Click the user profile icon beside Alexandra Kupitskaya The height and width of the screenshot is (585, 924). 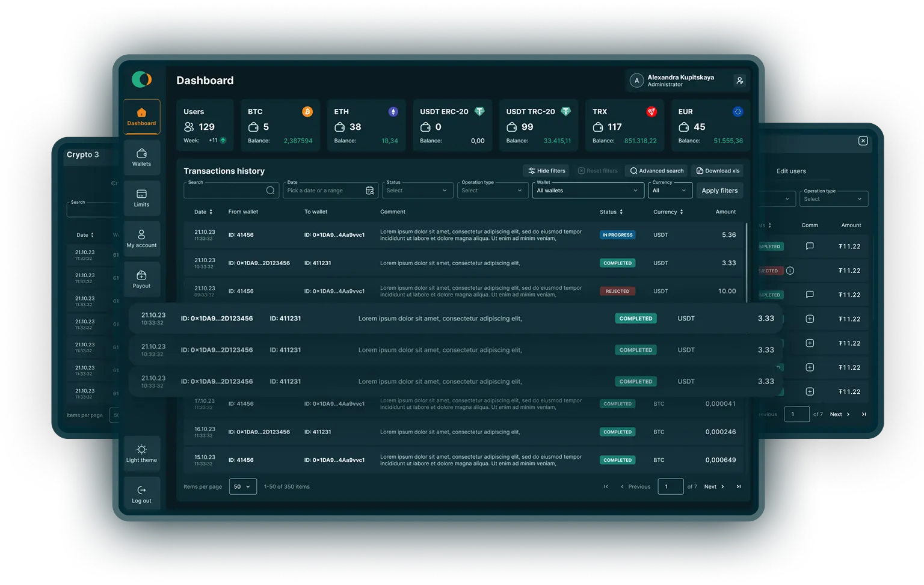739,80
